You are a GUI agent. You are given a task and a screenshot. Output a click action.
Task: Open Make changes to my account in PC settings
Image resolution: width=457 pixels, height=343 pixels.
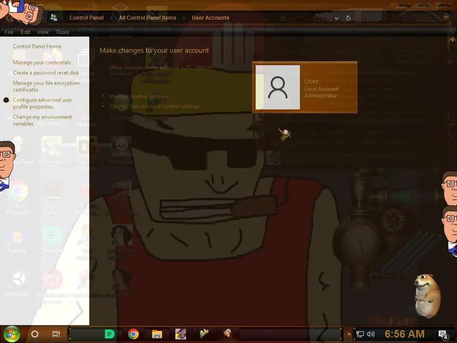[161, 67]
